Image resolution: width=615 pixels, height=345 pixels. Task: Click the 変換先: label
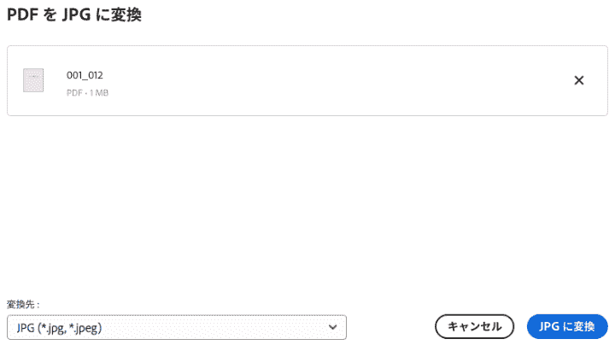click(24, 304)
